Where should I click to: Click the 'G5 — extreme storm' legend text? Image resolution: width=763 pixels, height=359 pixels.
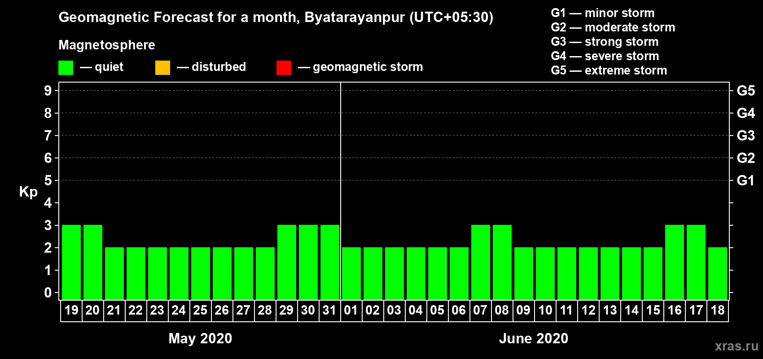point(609,70)
